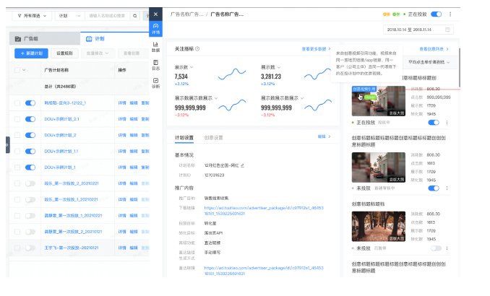Open the plan named 娱乐_第一次投放_2_20210221

click(72, 183)
